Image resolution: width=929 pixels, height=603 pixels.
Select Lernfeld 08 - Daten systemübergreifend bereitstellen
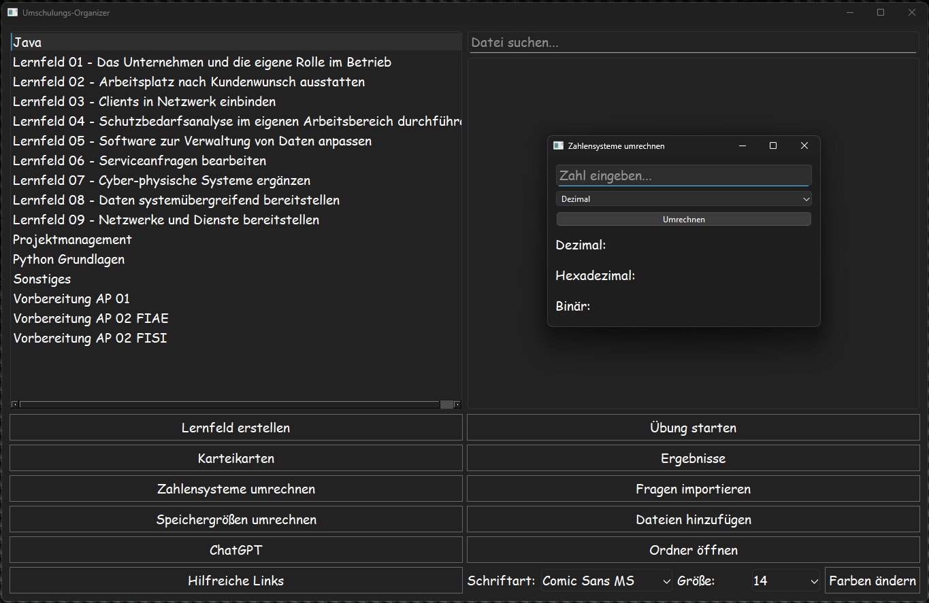point(236,200)
